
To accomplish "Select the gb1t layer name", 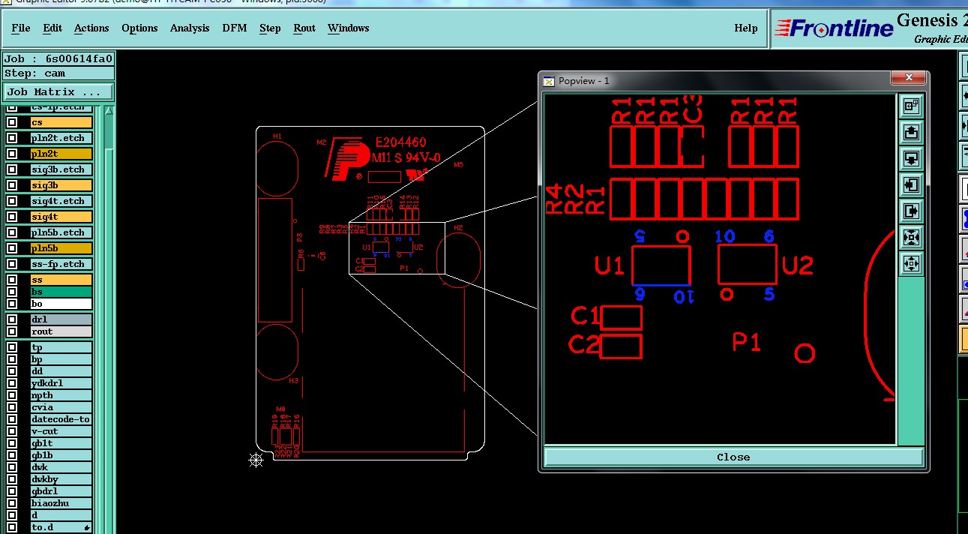I will [61, 443].
